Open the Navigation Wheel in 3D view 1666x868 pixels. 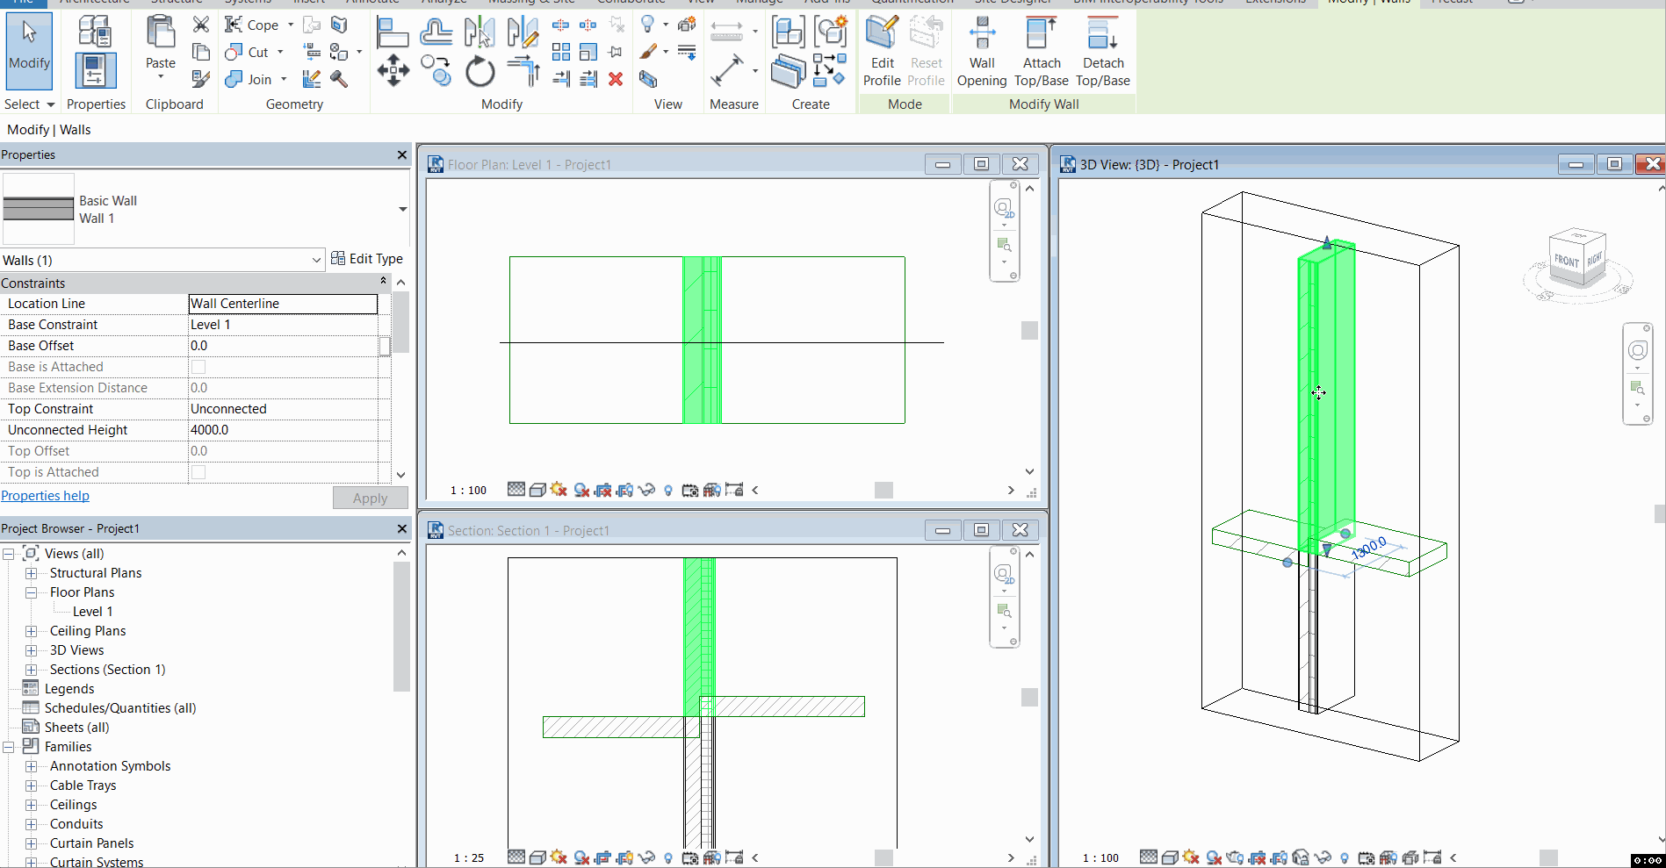tap(1638, 351)
